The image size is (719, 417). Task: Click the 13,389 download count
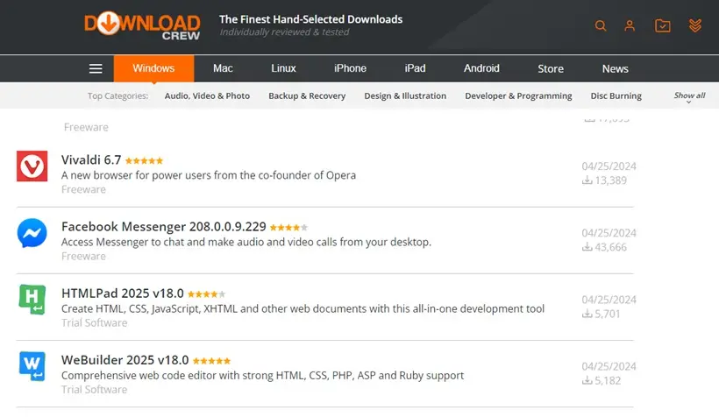(611, 180)
